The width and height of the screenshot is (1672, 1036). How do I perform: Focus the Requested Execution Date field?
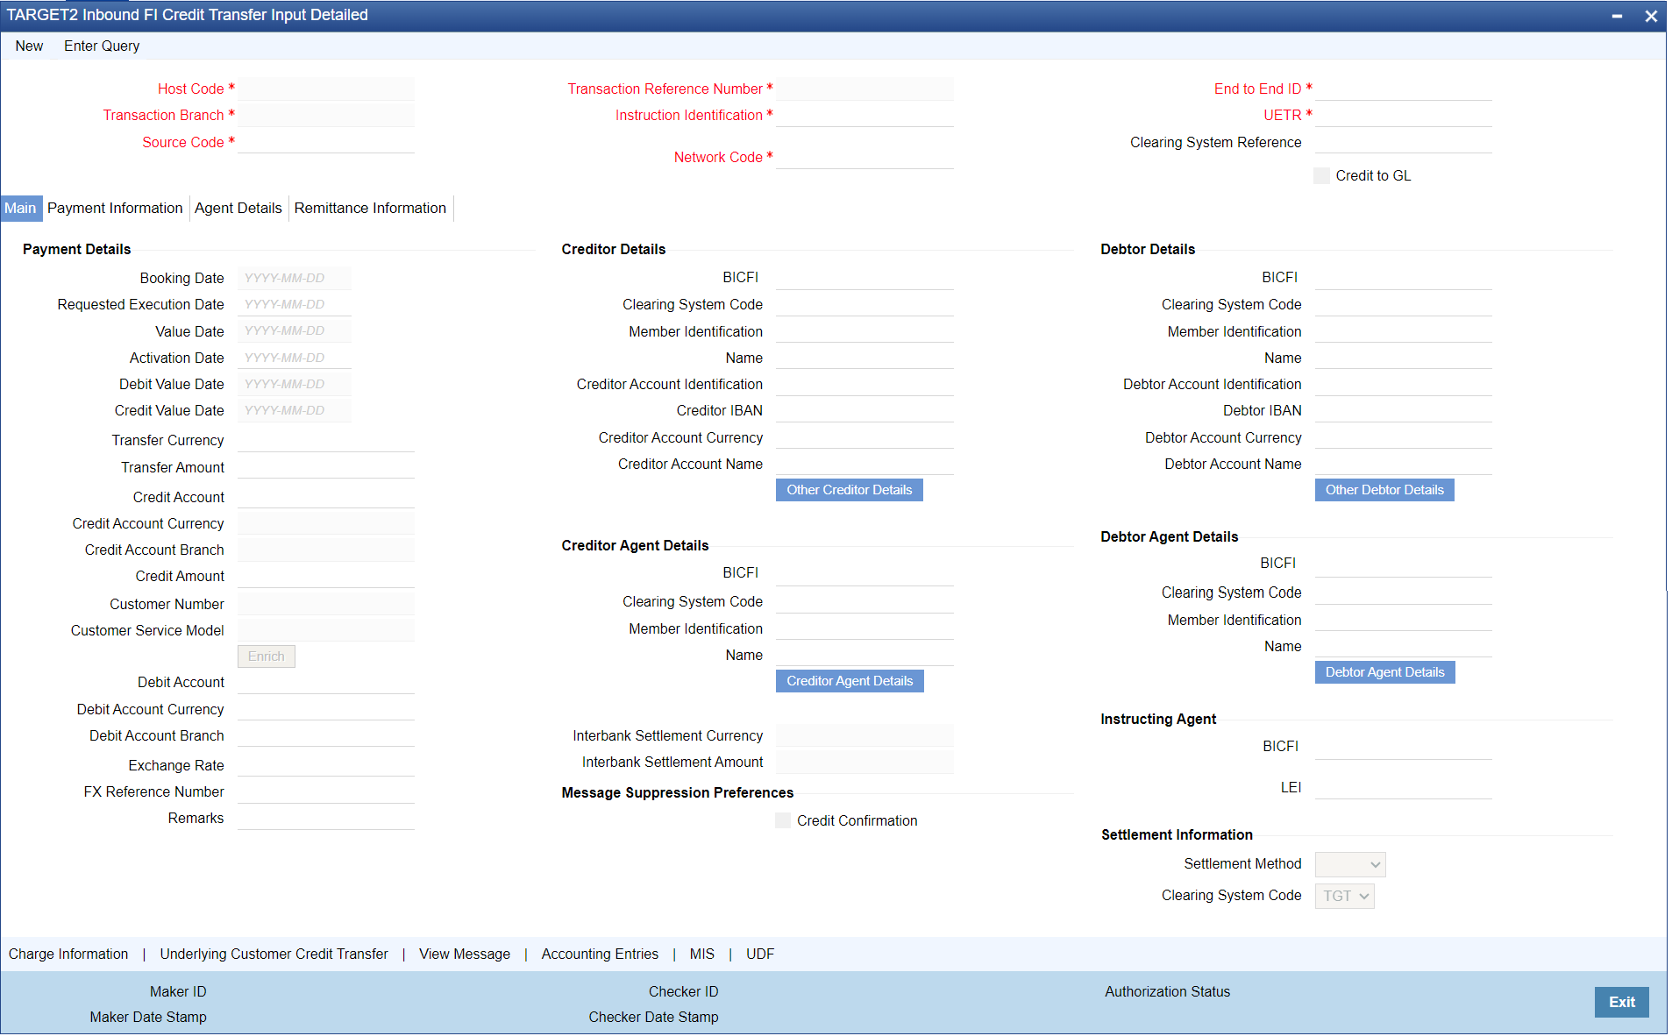pos(295,304)
